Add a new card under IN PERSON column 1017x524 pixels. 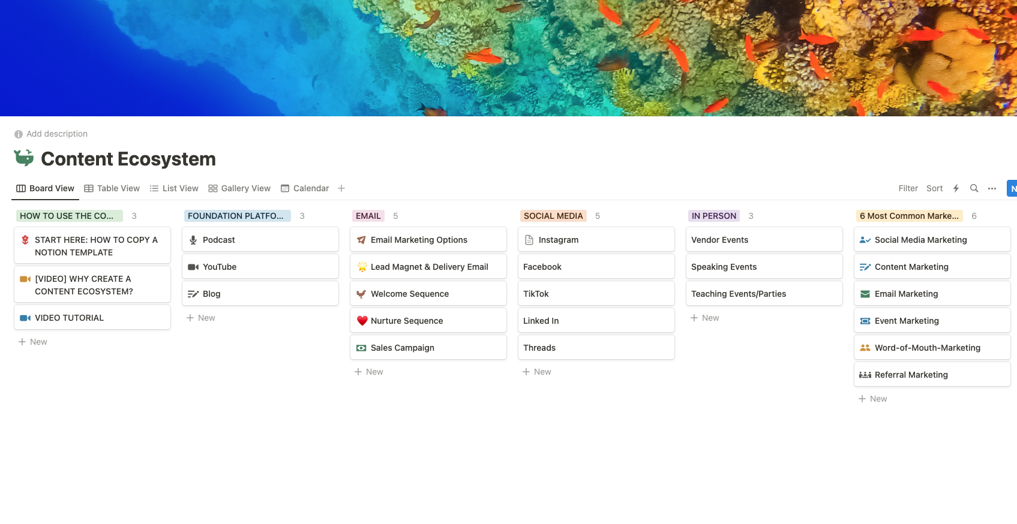(705, 318)
